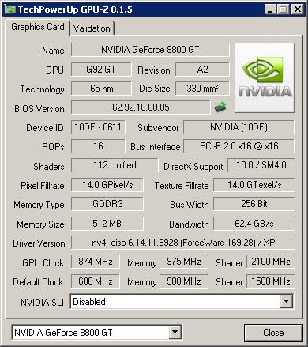Click default Memory clock 900 MHz
The image size is (308, 347).
[x=184, y=281]
